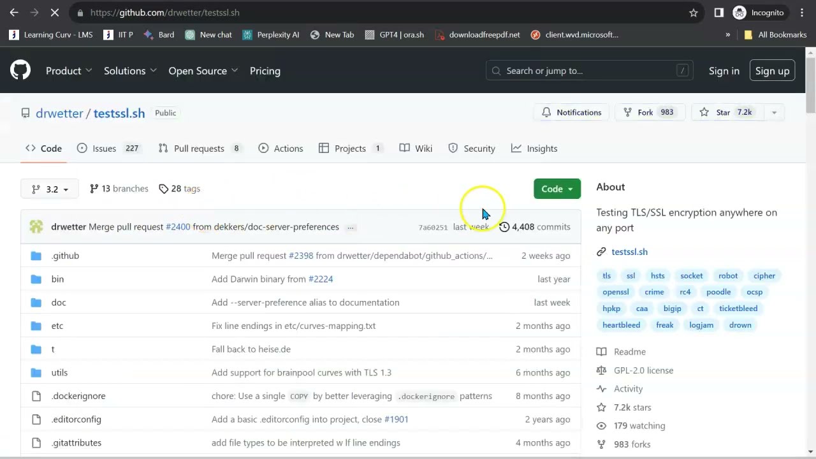This screenshot has width=816, height=459.
Task: Open the drwetter owner link
Action: pyautogui.click(x=59, y=113)
